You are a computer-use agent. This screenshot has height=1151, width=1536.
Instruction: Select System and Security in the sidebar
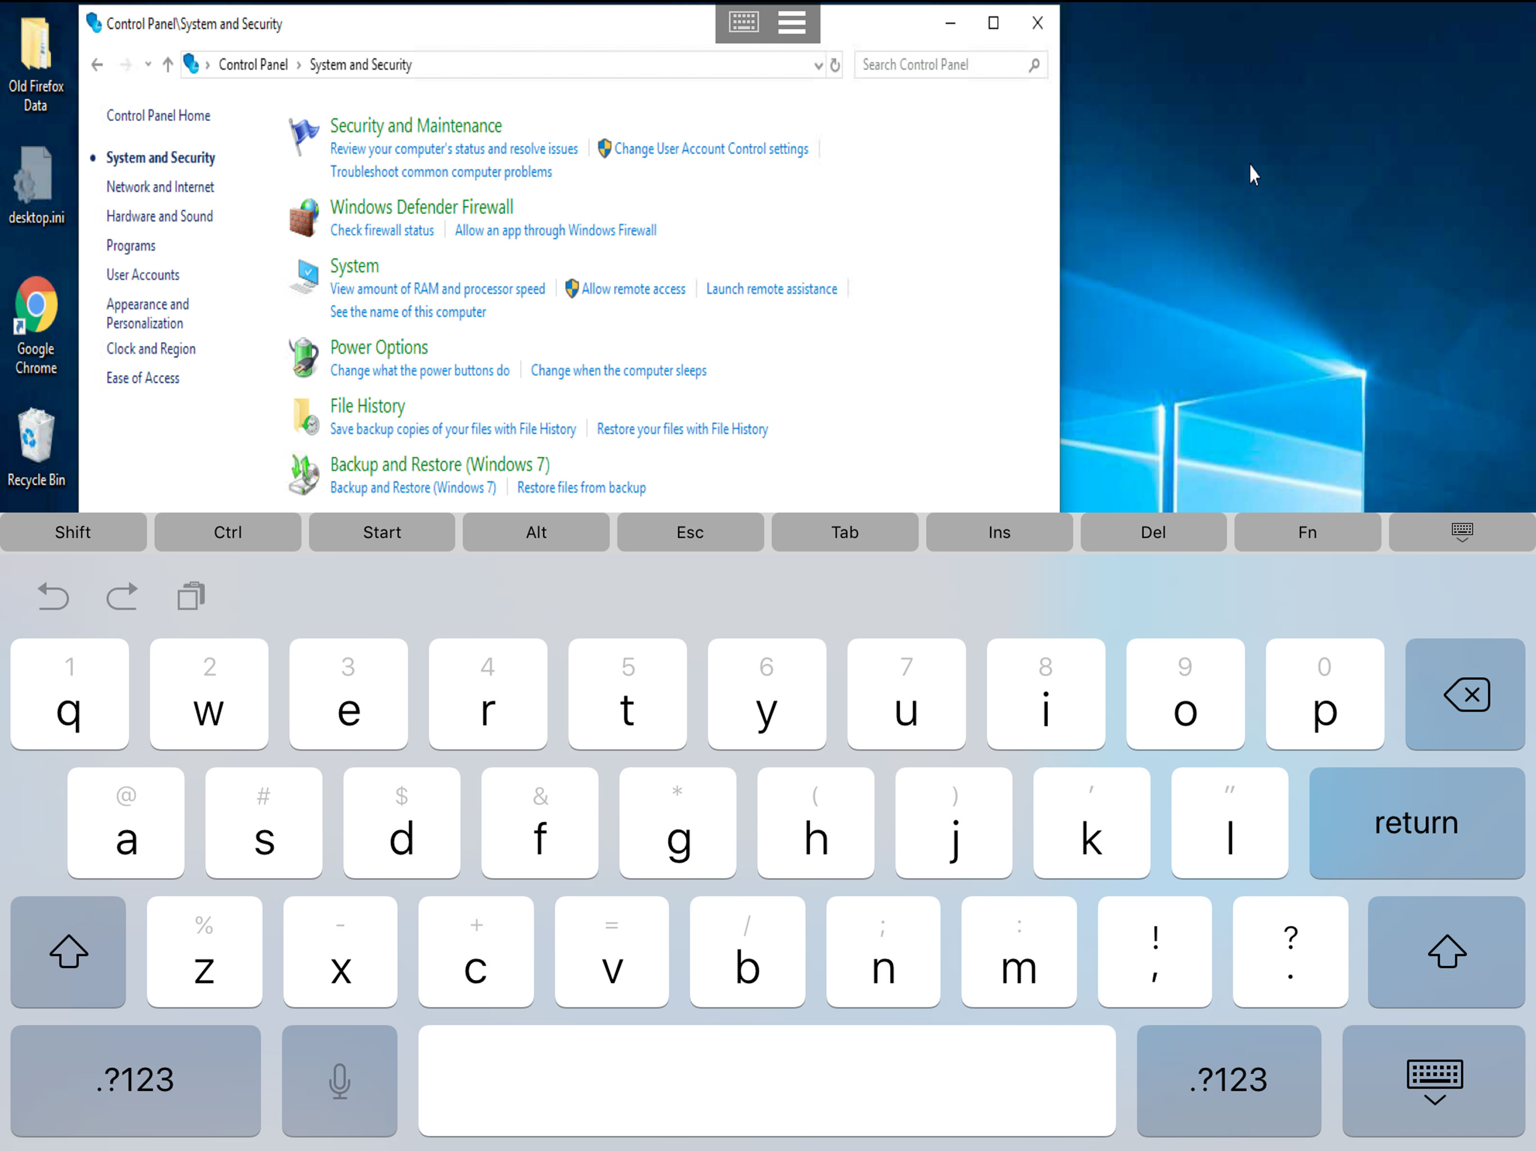(160, 157)
